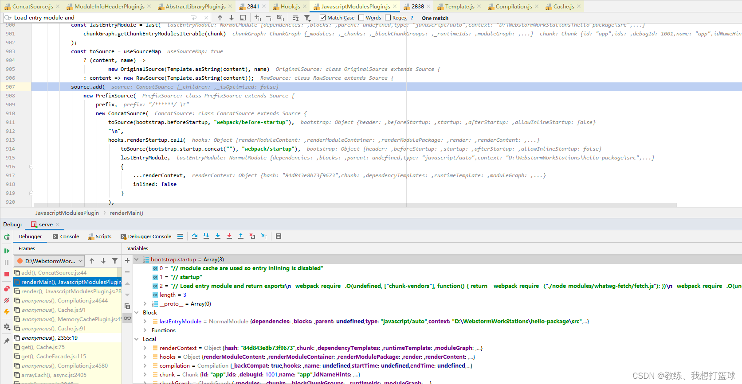The height and width of the screenshot is (384, 742).
Task: Add new watch with plus
Action: pyautogui.click(x=127, y=260)
